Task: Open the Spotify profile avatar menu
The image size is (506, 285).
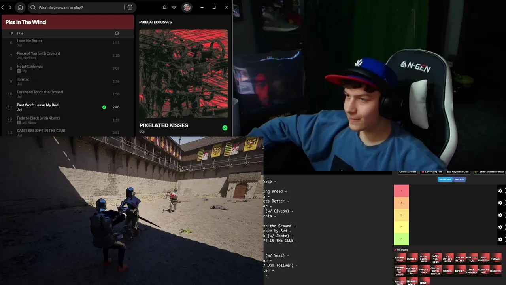Action: (187, 7)
